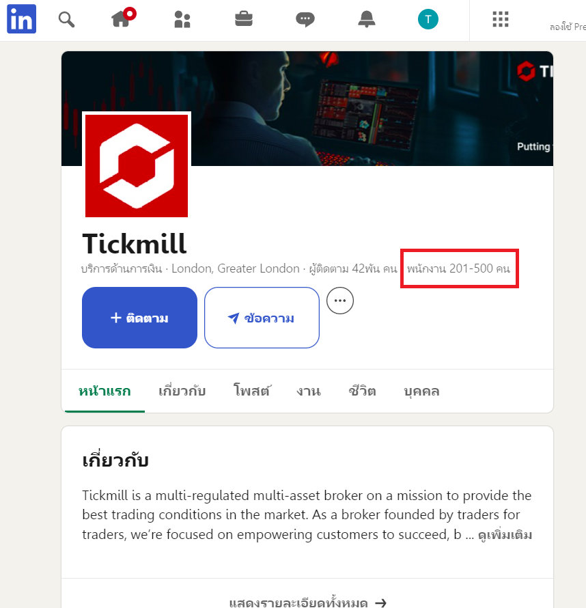Click the พนักงาน 201-500 คน employees link

pyautogui.click(x=458, y=268)
